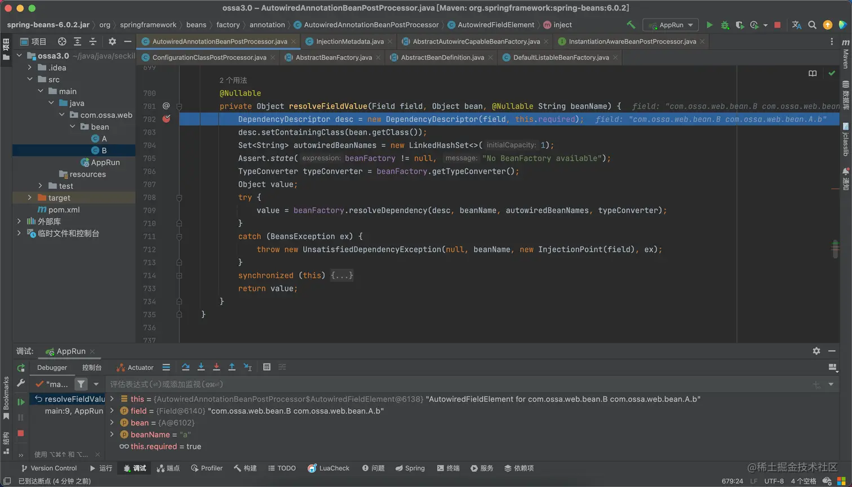Switch to InjectionMetadata.java tab
This screenshot has height=487, width=852.
pos(349,41)
